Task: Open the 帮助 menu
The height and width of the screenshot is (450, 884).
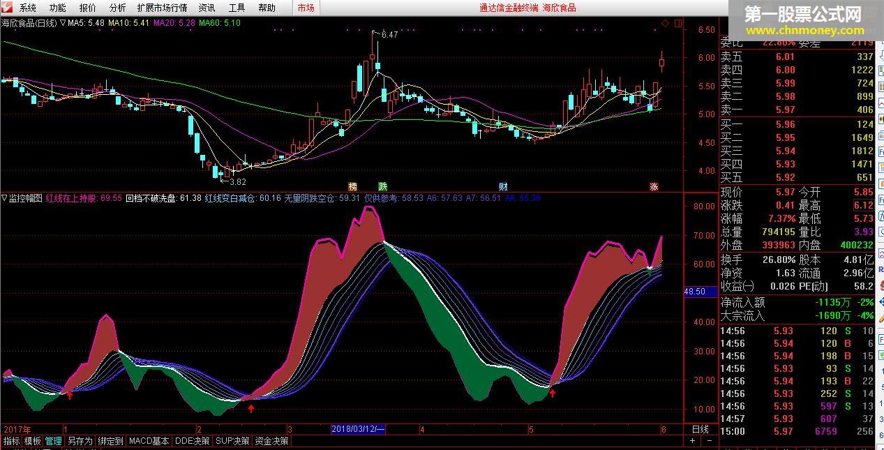Action: [267, 8]
